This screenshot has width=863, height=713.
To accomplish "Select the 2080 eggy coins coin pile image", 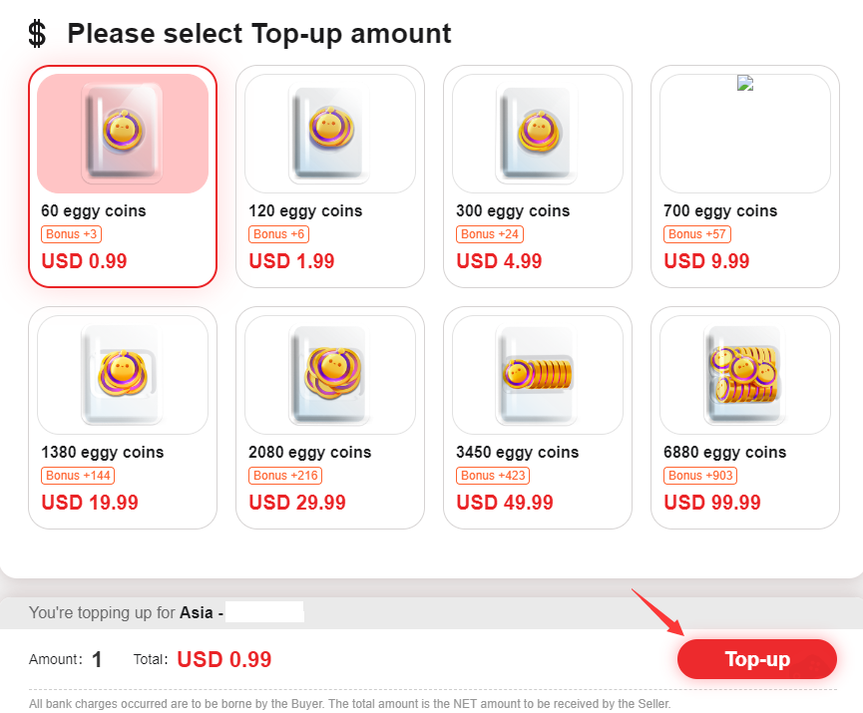I will coord(329,375).
